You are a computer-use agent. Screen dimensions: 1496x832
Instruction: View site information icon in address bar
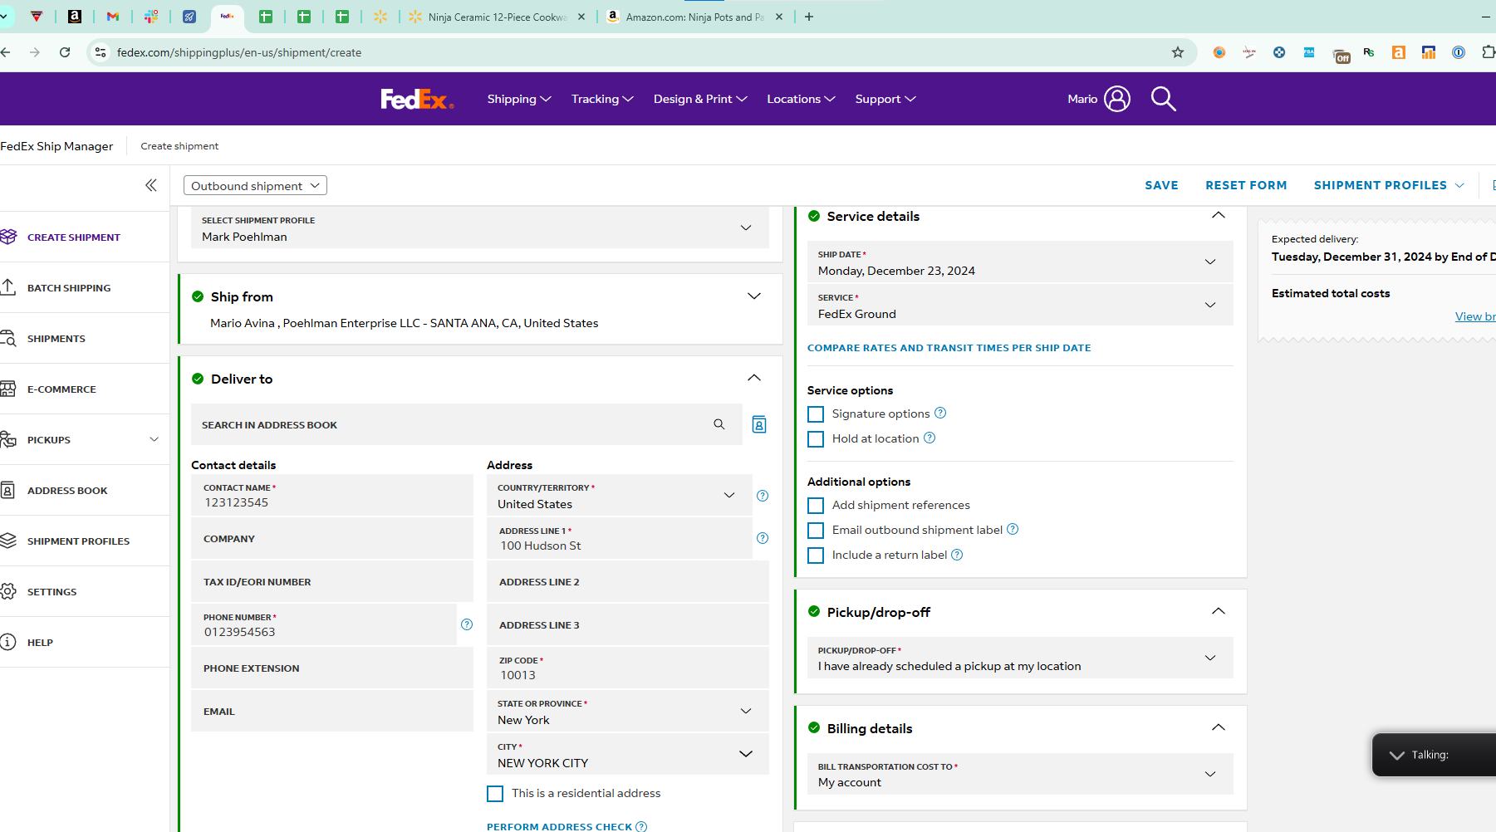pos(101,52)
